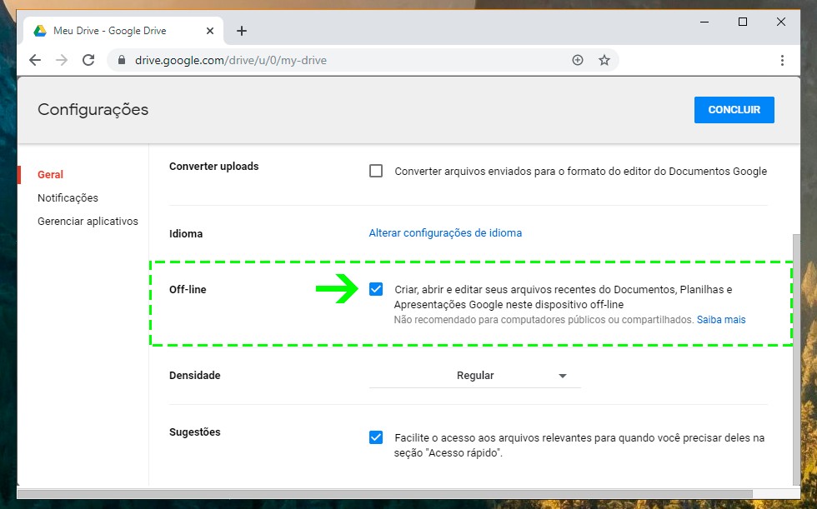Reload the page with refresh icon

coord(88,60)
